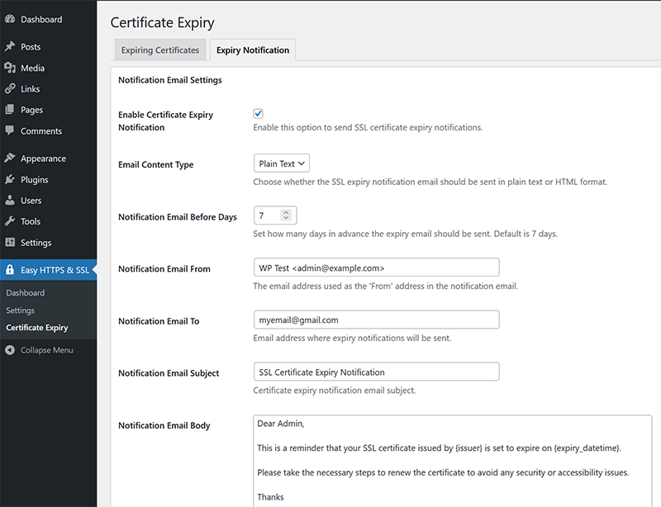Increase the Notification Email Before Days value

286,212
